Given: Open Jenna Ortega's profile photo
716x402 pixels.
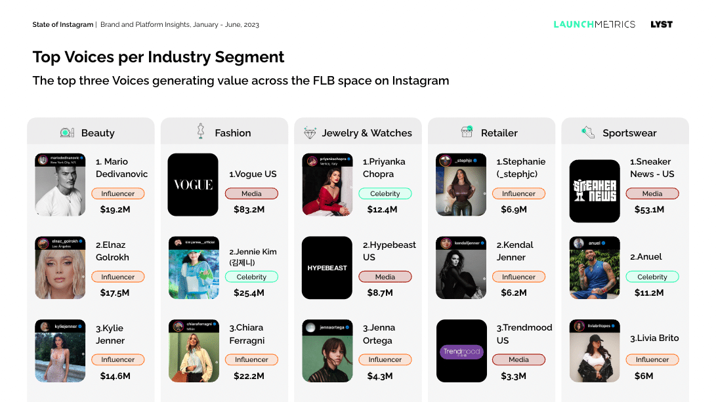Looking at the screenshot, I should (x=327, y=351).
